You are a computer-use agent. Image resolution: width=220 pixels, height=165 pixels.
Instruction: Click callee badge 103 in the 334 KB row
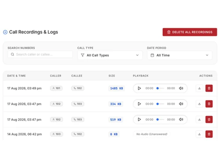(x=78, y=104)
